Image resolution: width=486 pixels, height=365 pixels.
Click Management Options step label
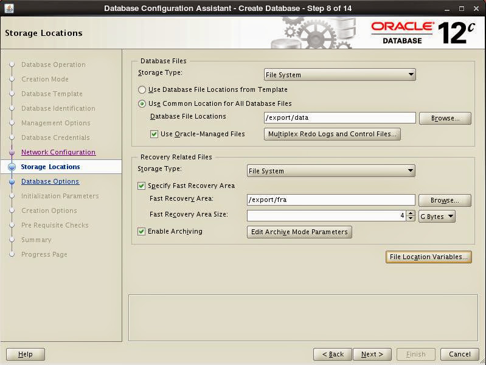click(x=56, y=123)
